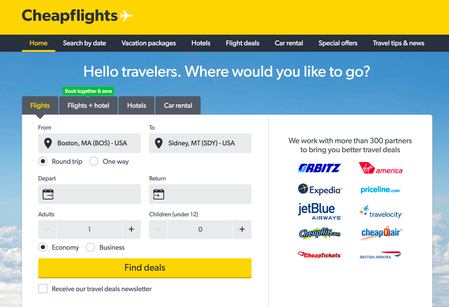
Task: Open the Depart calendar icon
Action: [48, 194]
